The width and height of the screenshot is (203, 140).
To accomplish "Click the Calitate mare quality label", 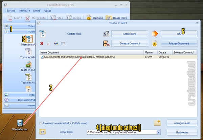I will [74, 34].
